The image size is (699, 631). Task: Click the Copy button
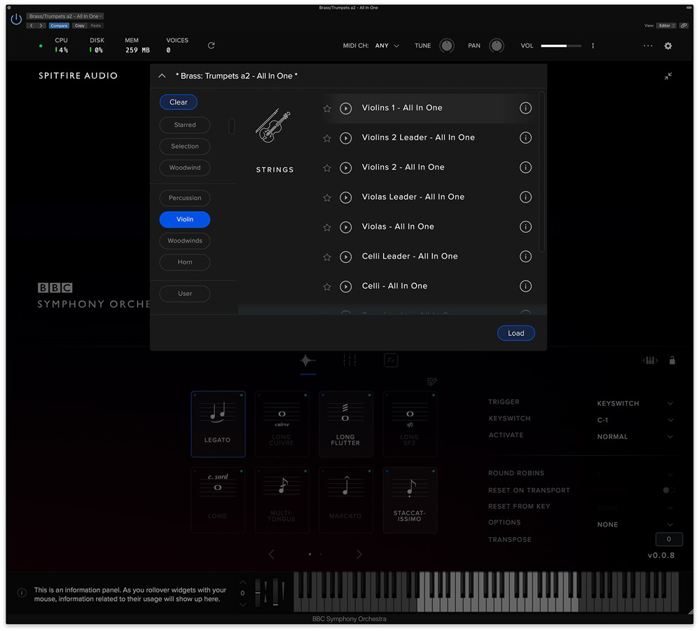tap(80, 25)
